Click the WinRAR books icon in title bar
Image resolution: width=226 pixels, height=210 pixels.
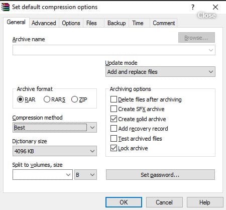point(5,7)
